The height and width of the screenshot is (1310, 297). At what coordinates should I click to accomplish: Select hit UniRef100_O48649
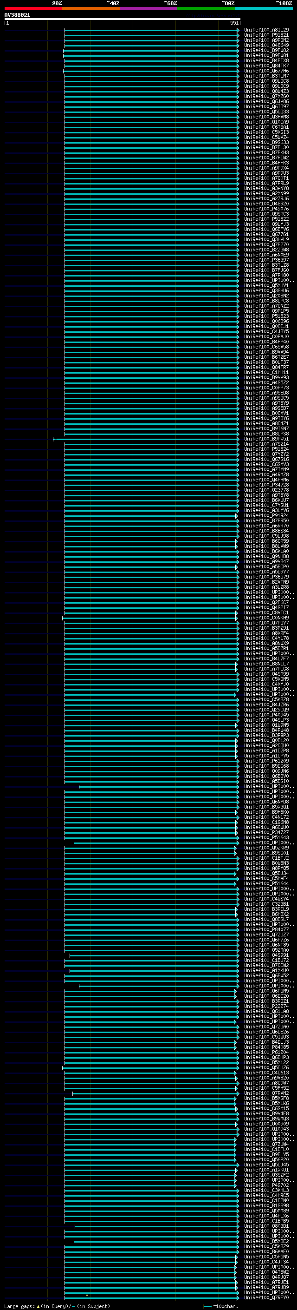click(x=266, y=45)
